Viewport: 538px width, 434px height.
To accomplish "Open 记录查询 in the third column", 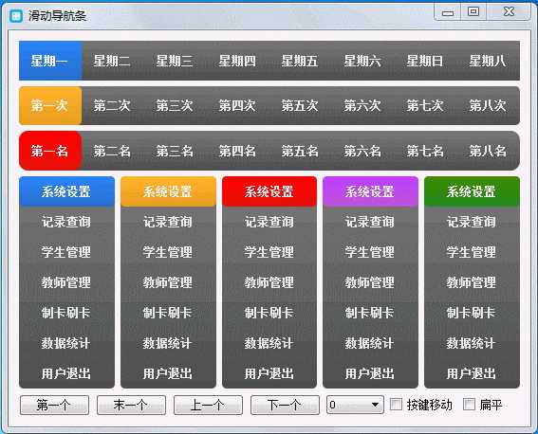I will 269,222.
